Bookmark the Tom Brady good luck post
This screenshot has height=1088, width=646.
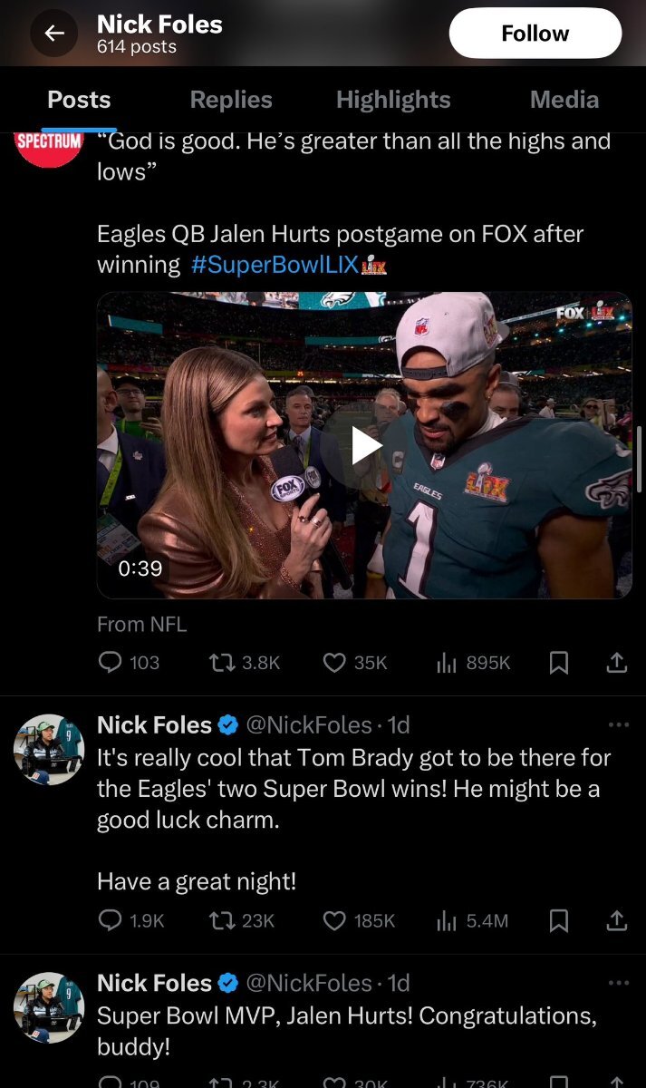click(x=559, y=920)
